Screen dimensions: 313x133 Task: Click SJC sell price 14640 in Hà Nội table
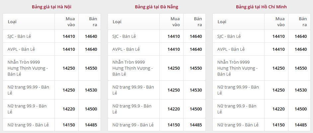91,36
